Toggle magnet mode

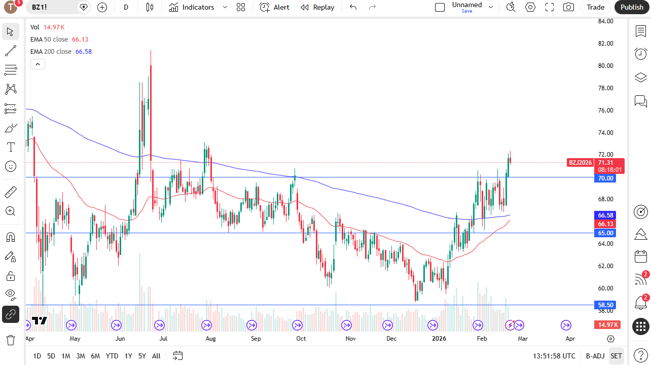10,237
